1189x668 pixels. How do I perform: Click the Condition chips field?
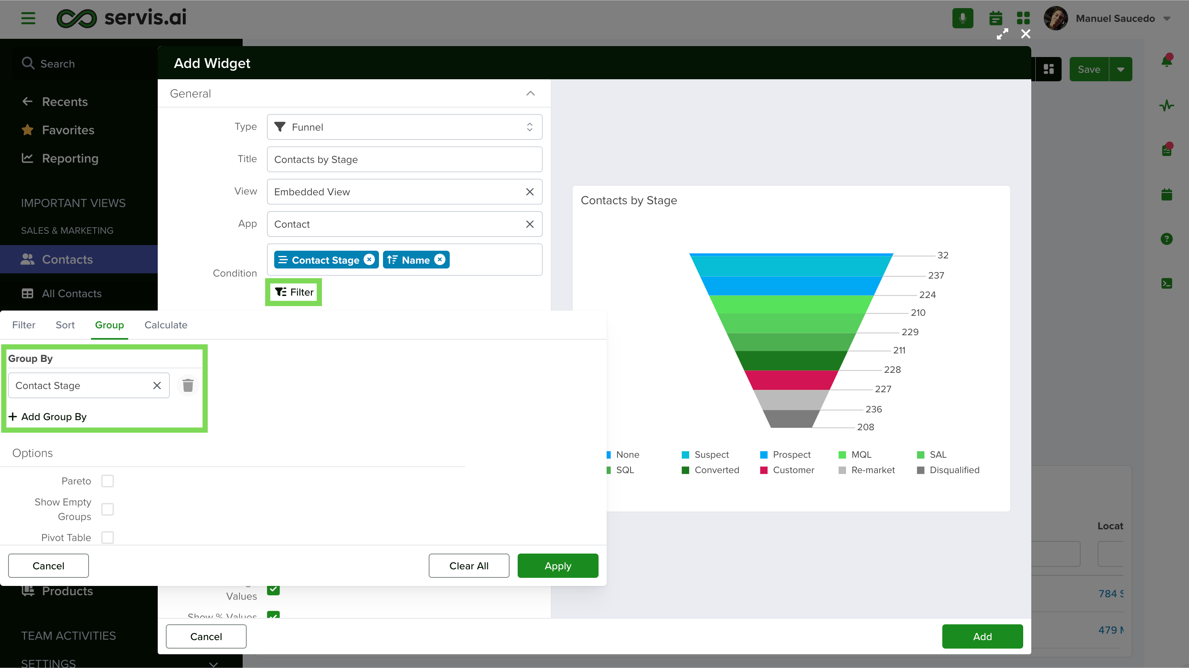tap(404, 260)
